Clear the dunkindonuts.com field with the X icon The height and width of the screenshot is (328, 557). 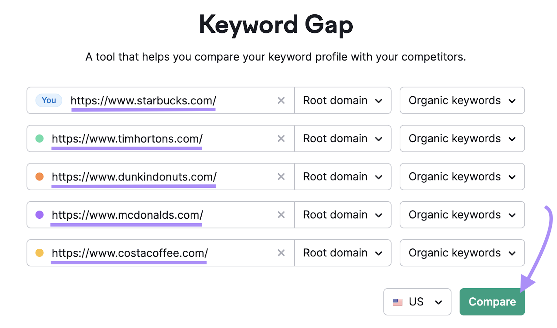[x=281, y=177]
